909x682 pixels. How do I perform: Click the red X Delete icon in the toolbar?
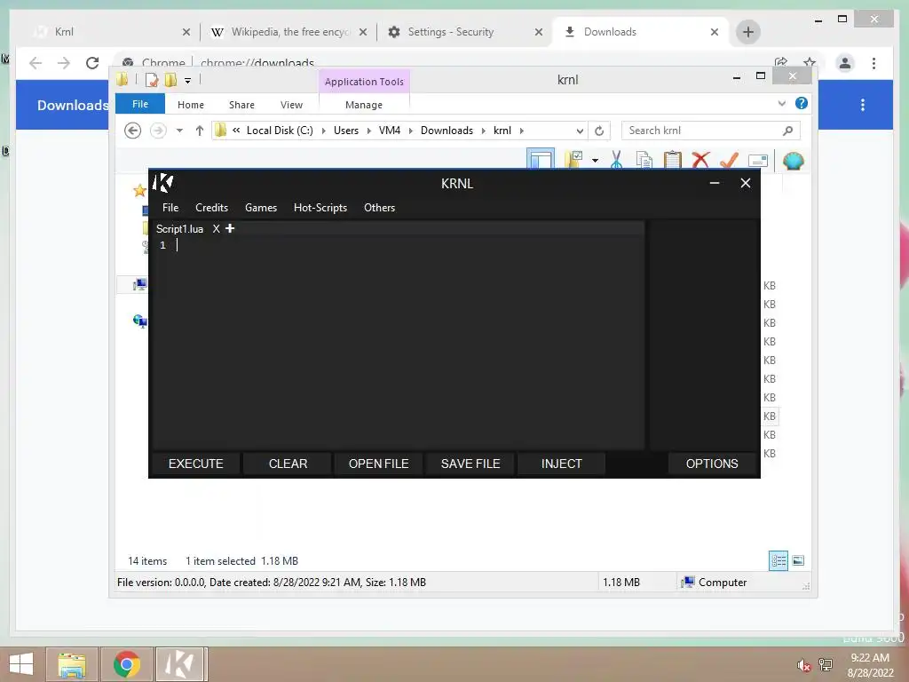(701, 160)
